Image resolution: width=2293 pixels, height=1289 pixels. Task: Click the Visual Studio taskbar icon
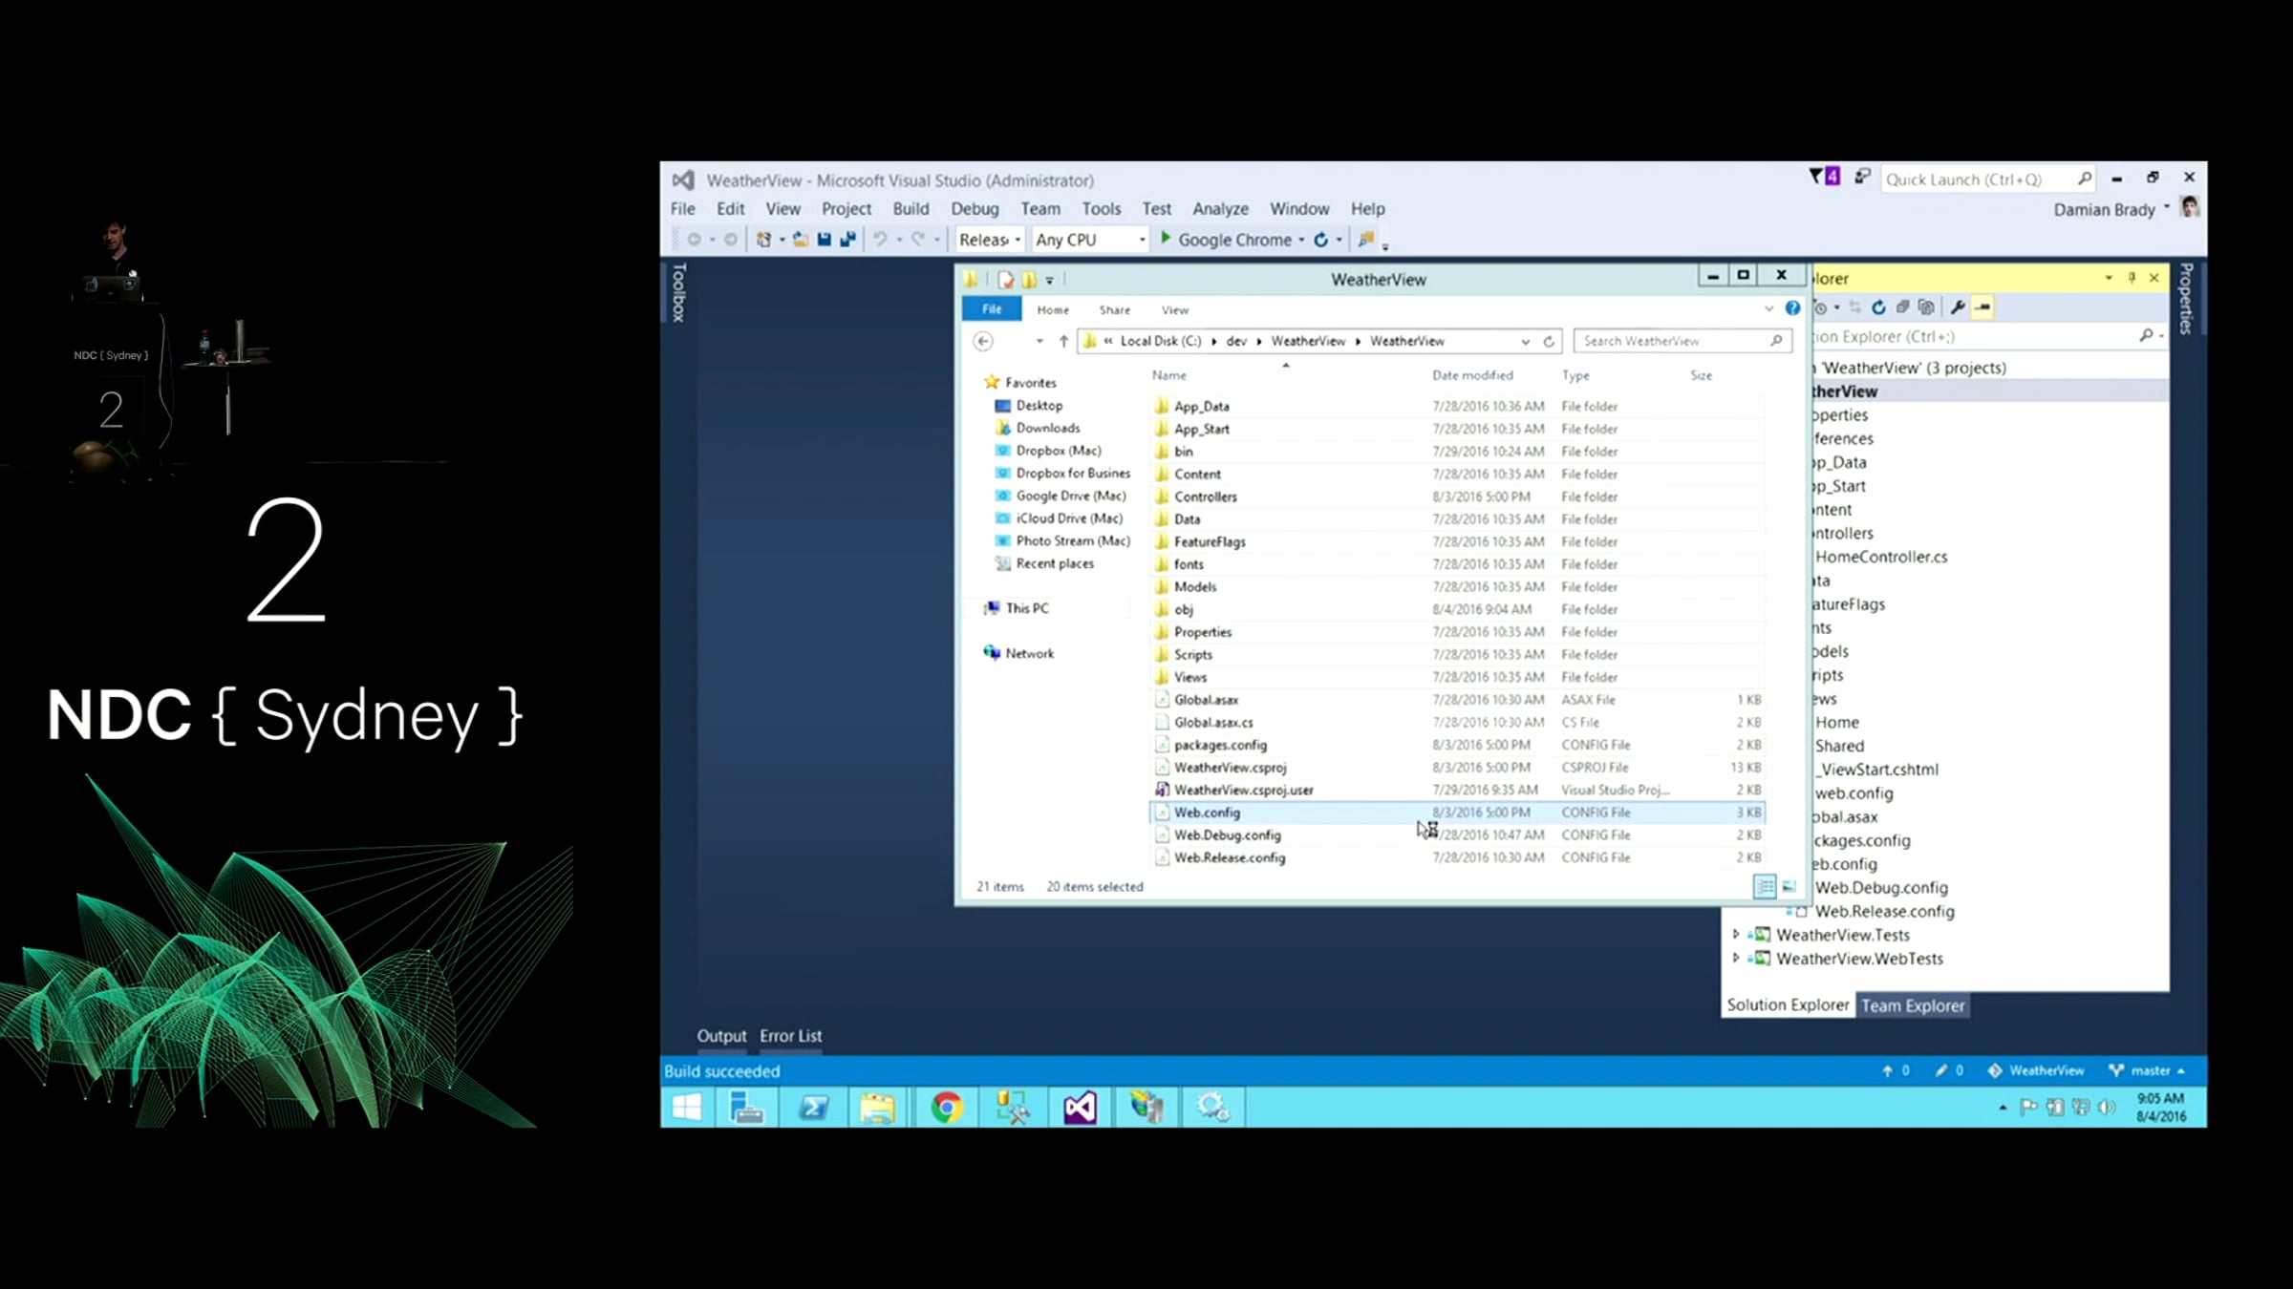point(1080,1108)
